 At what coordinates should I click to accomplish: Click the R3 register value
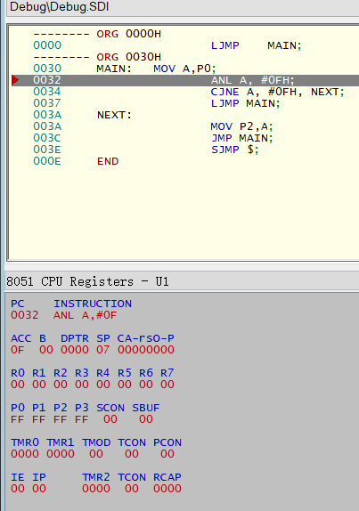tap(82, 385)
